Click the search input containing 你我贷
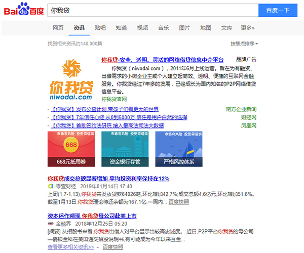This screenshot has width=304, height=253. 152,11
